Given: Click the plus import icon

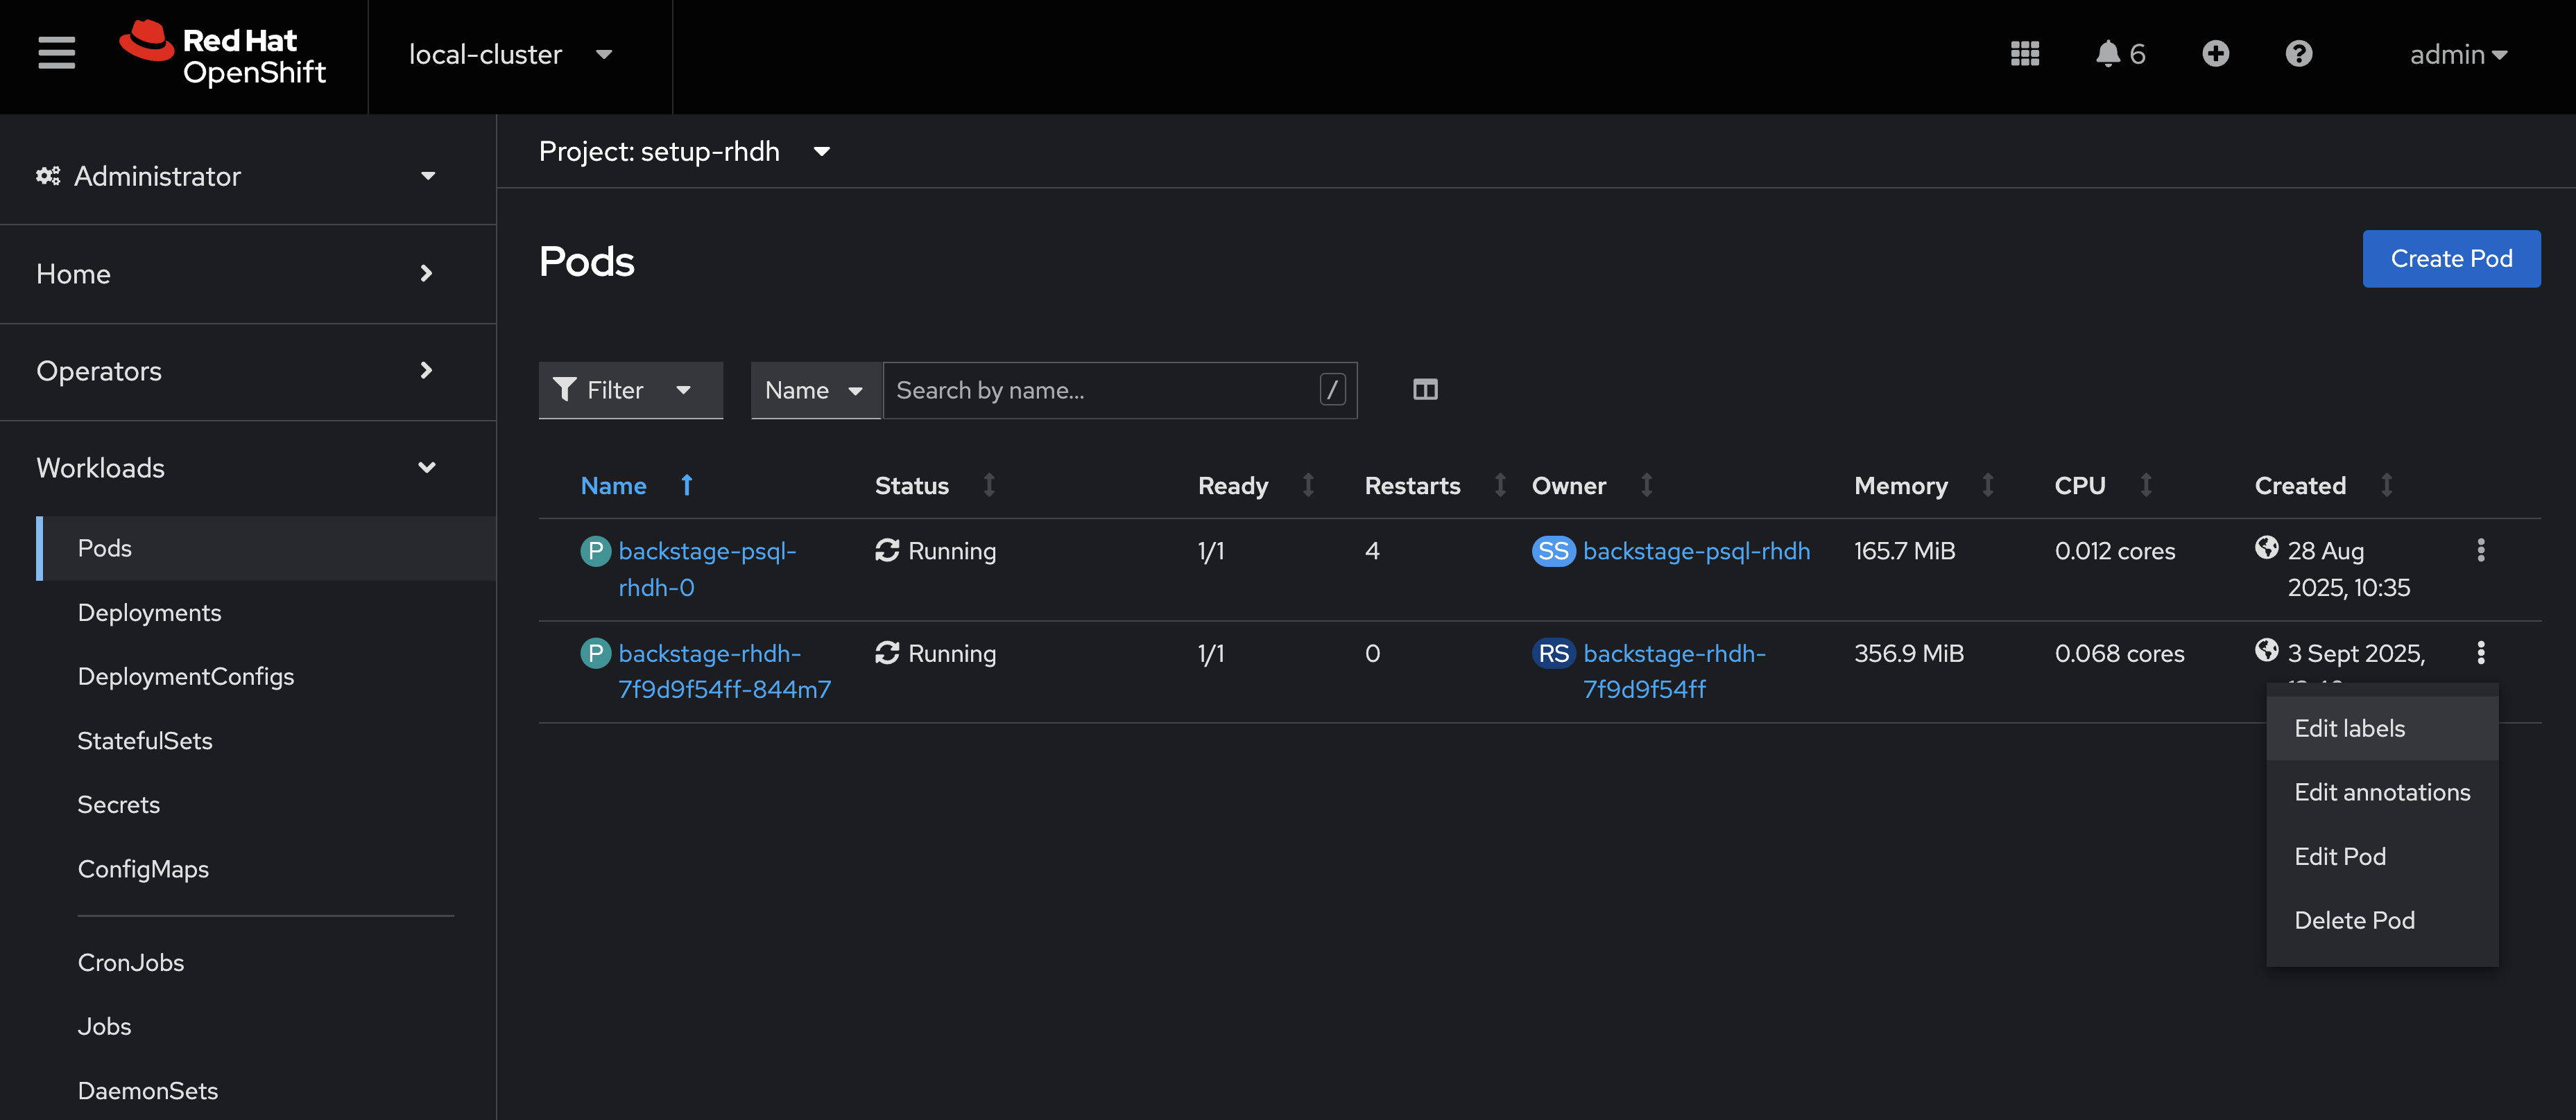Looking at the screenshot, I should point(2215,54).
